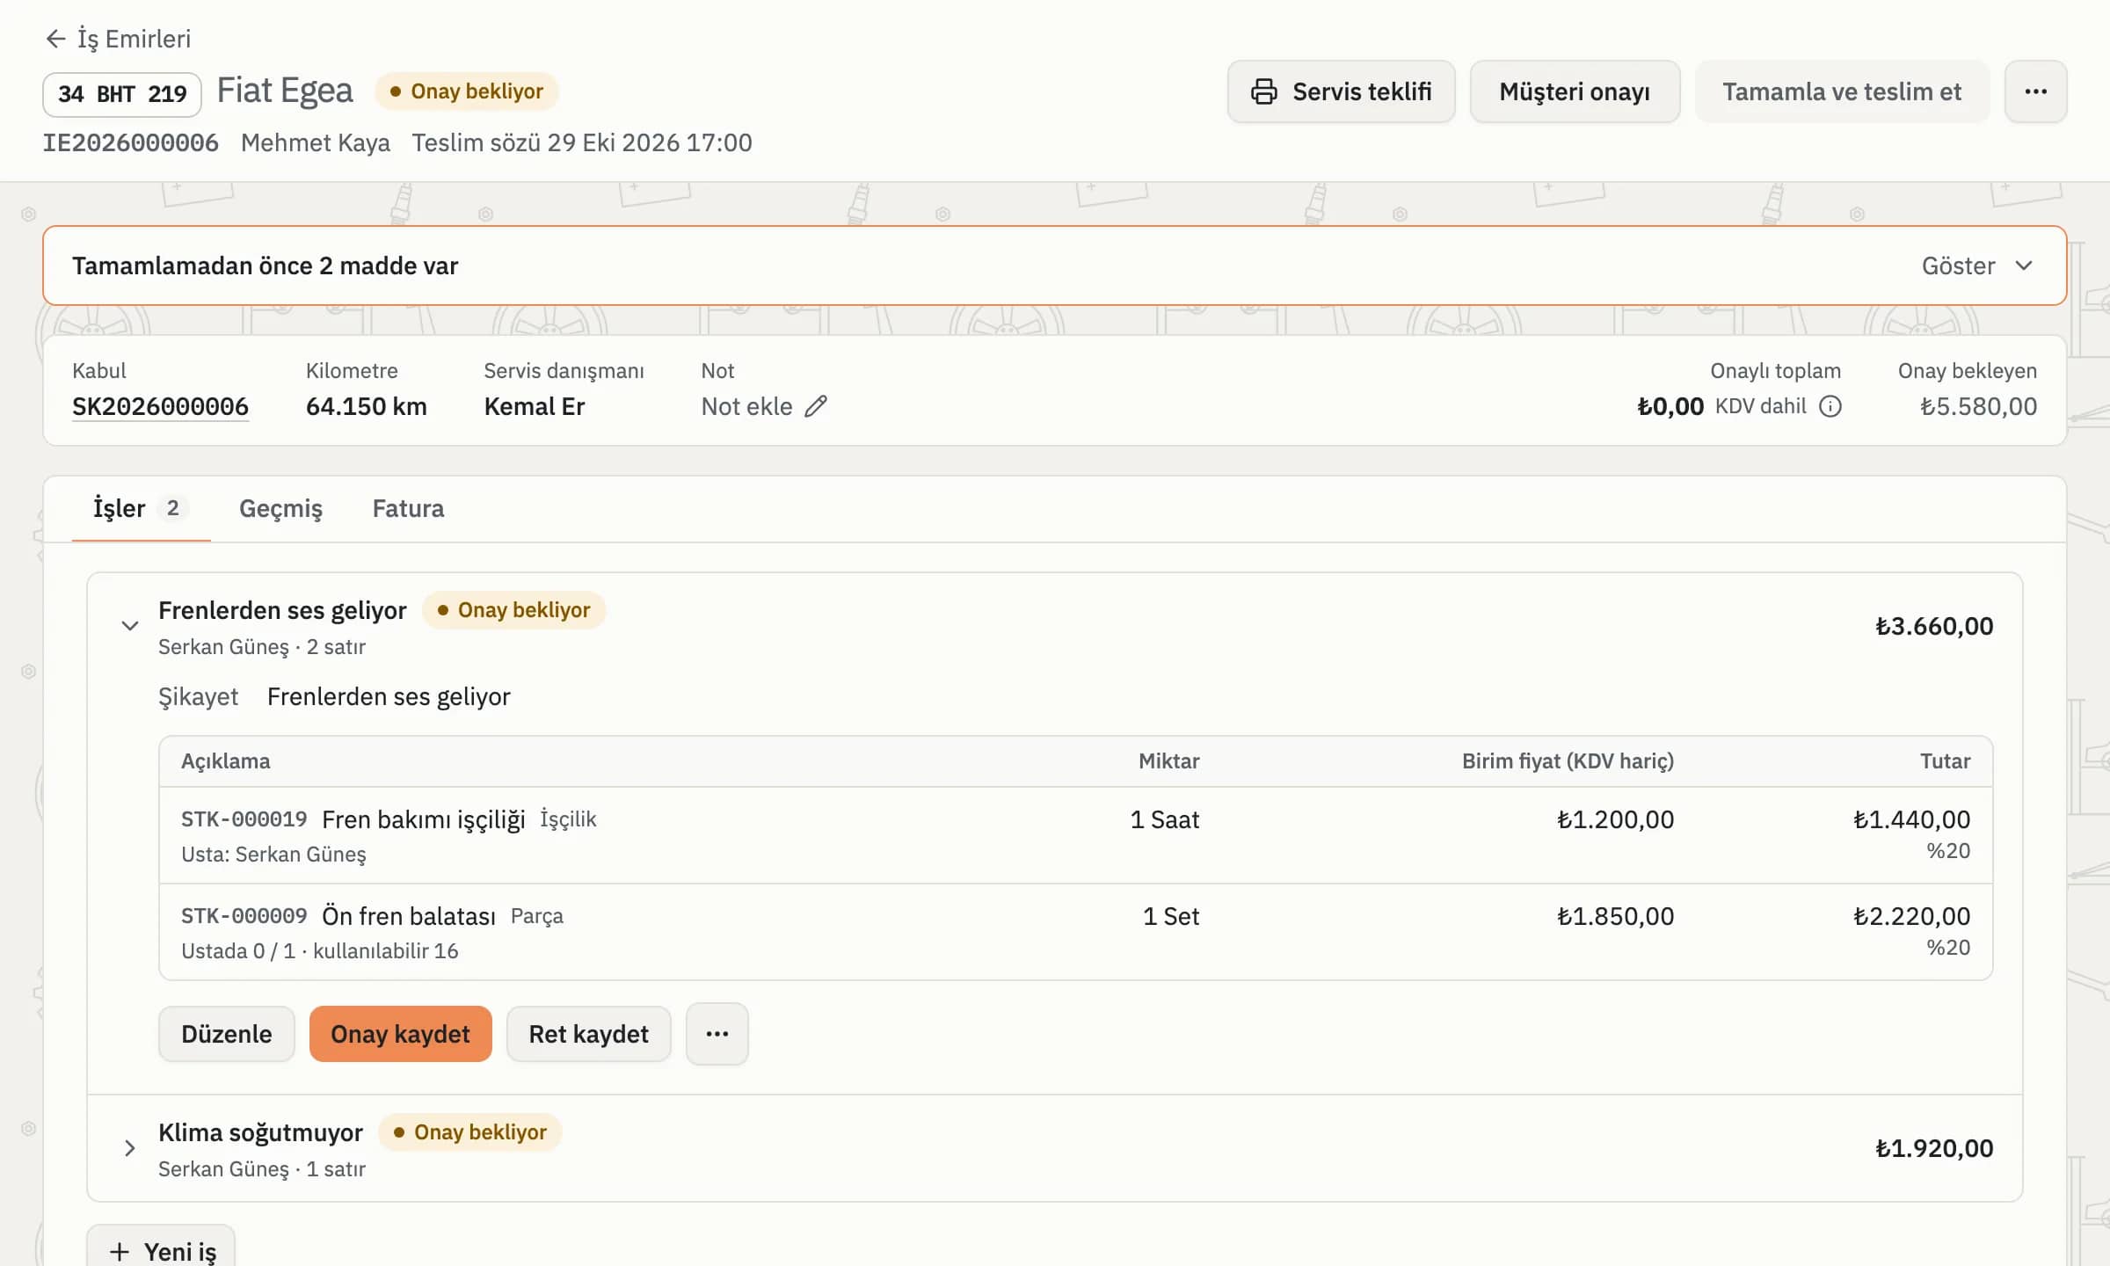Expand the Klima soğutmuyor job
Screen dimensions: 2110x1266
(x=129, y=1148)
